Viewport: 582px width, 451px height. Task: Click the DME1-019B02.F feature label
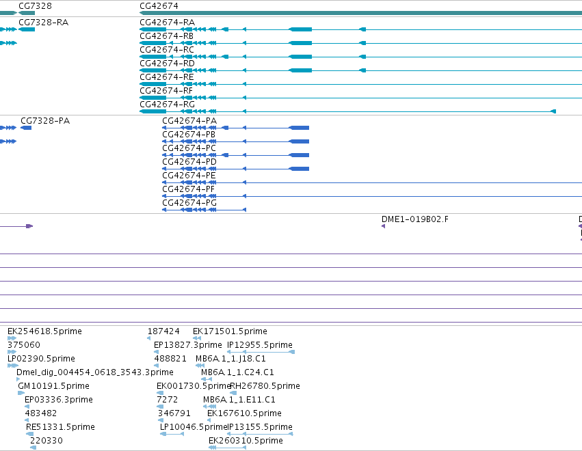415,219
